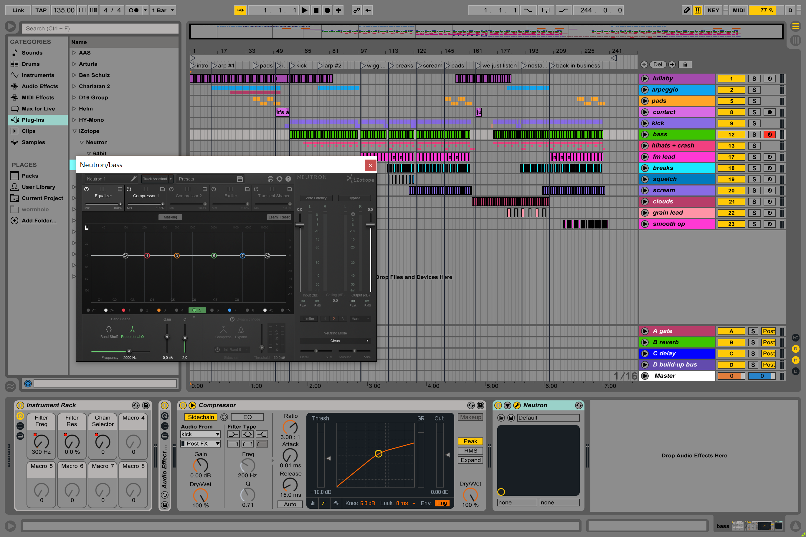
Task: Solo the bass track
Action: click(754, 135)
